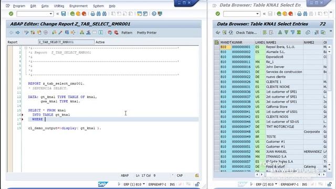The height and width of the screenshot is (189, 336).
Task: Click select-all icon in KNA1 table corner
Action: click(x=217, y=43)
